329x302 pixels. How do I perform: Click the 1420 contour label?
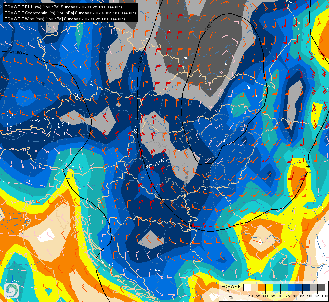pos(209,26)
